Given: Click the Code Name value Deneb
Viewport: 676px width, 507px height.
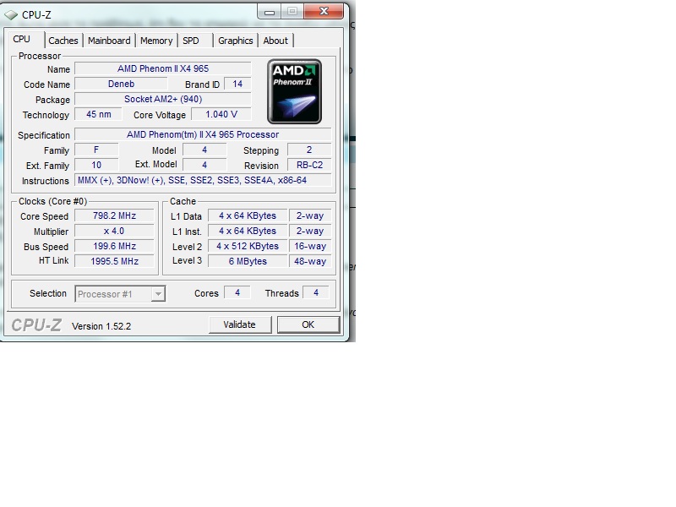Looking at the screenshot, I should point(121,84).
